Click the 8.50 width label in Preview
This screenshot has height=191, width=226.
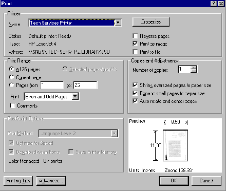[176, 122]
